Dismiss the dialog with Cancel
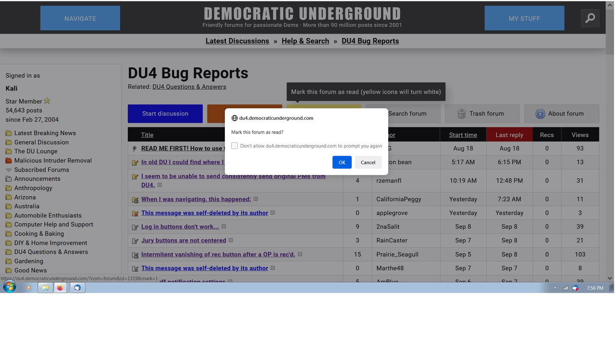This screenshot has height=345, width=615. click(x=368, y=162)
